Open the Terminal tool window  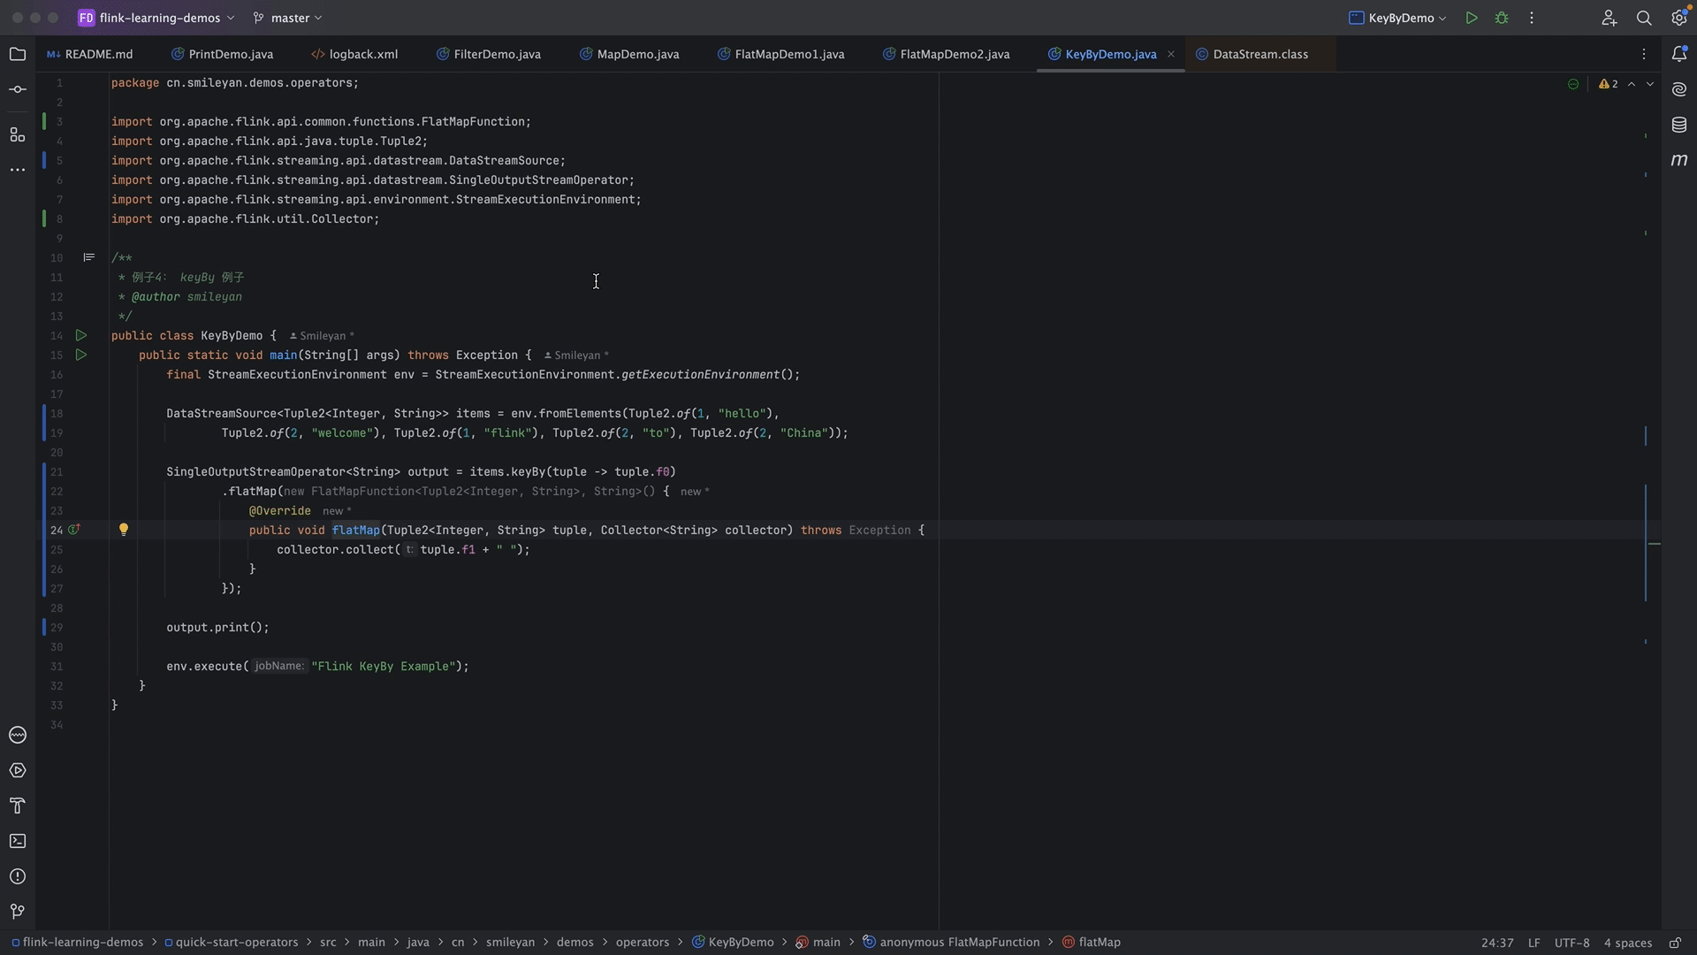point(18,841)
